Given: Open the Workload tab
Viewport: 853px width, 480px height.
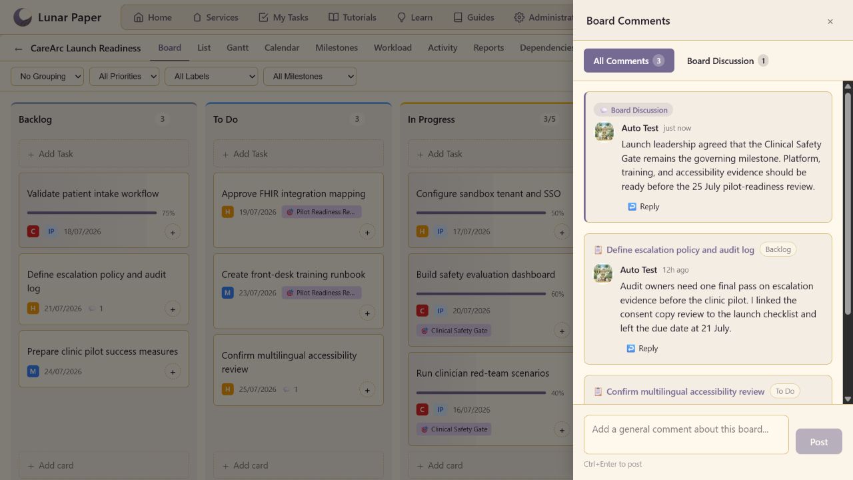Looking at the screenshot, I should tap(393, 47).
